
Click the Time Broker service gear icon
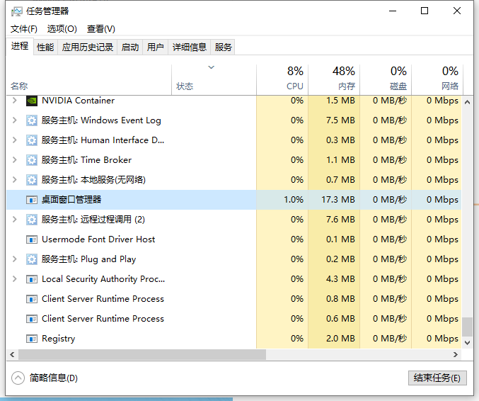[32, 160]
